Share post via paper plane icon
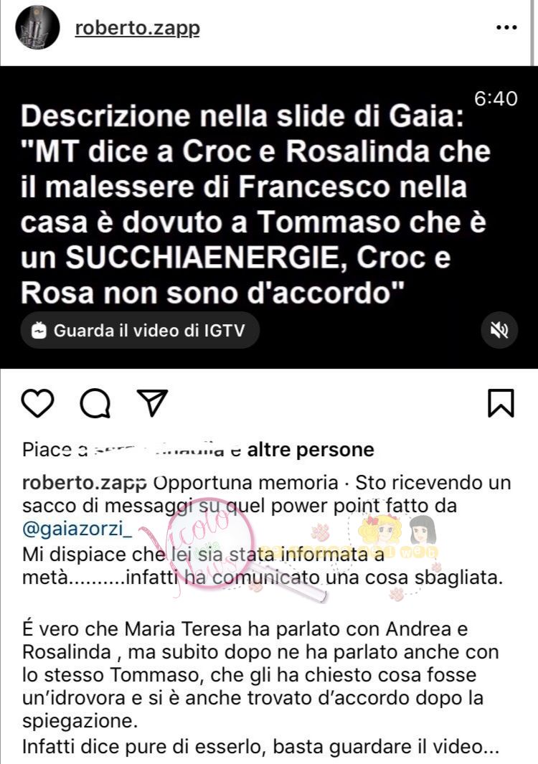Image resolution: width=538 pixels, height=764 pixels. click(153, 402)
